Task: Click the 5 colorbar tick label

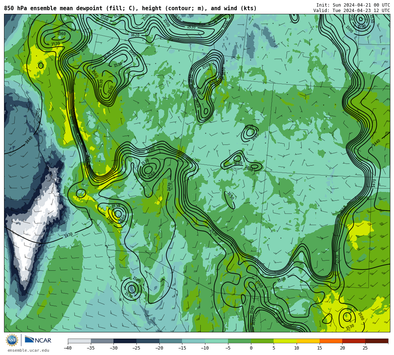Action: tap(274, 348)
